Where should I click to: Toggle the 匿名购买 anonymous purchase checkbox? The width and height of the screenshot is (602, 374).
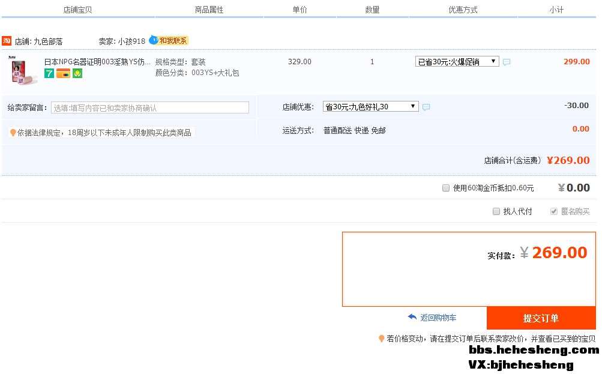click(x=554, y=211)
